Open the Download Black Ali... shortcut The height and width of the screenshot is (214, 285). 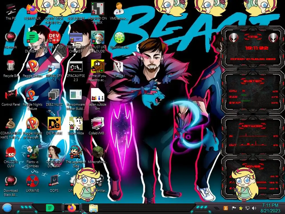point(11,186)
